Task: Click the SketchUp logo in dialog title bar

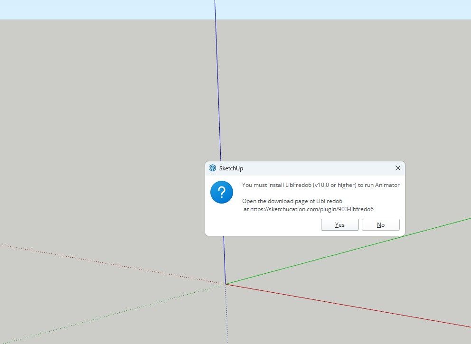Action: click(212, 168)
